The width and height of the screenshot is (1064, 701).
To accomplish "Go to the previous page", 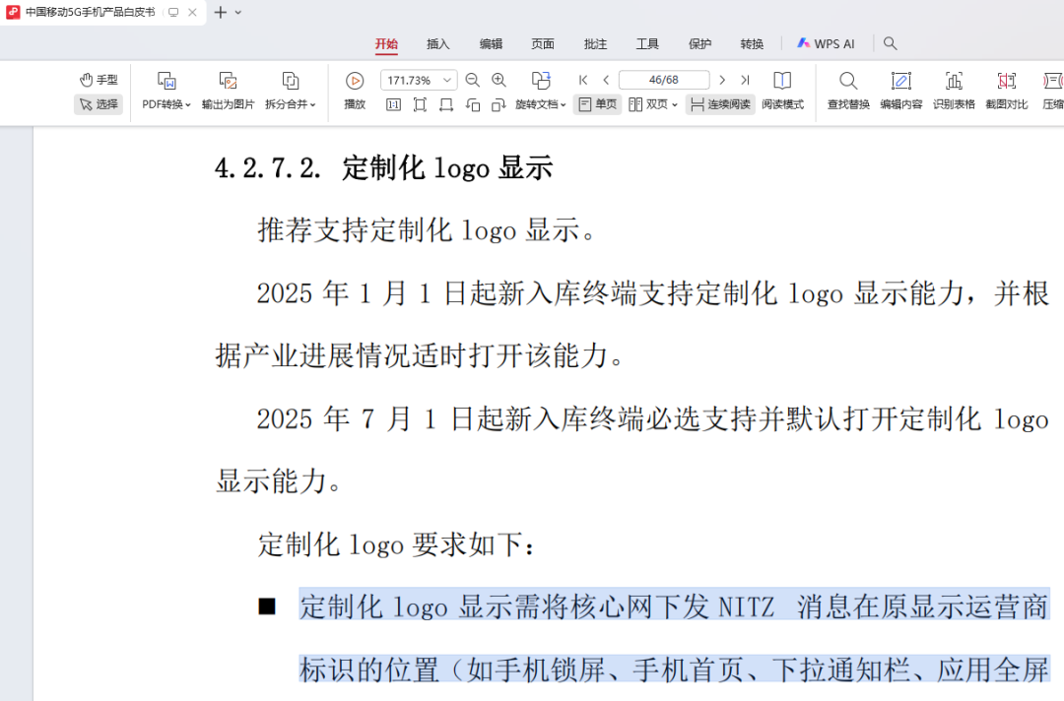I will pyautogui.click(x=606, y=80).
